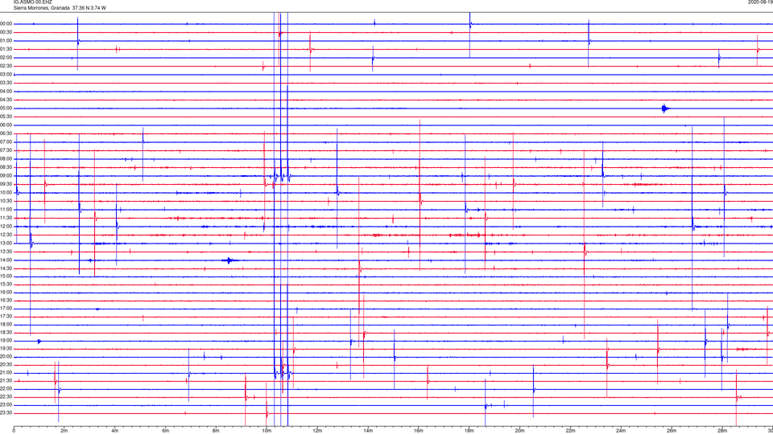Click the 23:00 trace time label
This screenshot has height=434, width=773.
click(x=6, y=405)
